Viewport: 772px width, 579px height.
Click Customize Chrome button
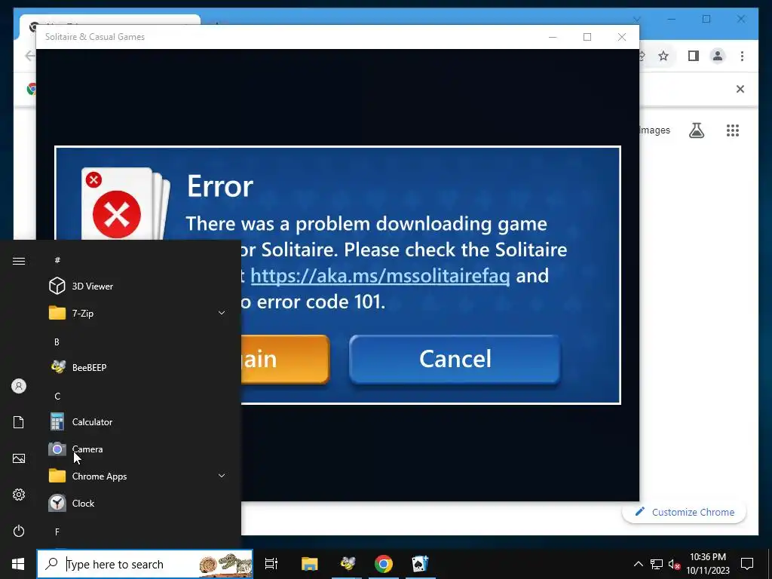point(685,512)
